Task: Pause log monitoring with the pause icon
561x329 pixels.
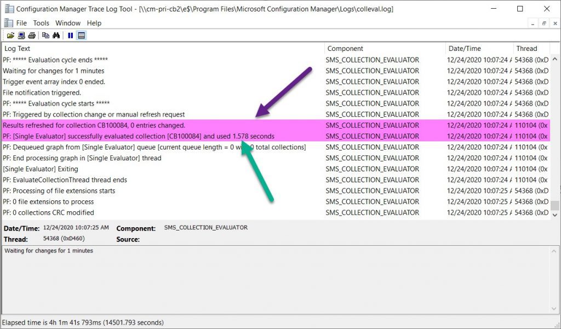Action: pyautogui.click(x=70, y=34)
